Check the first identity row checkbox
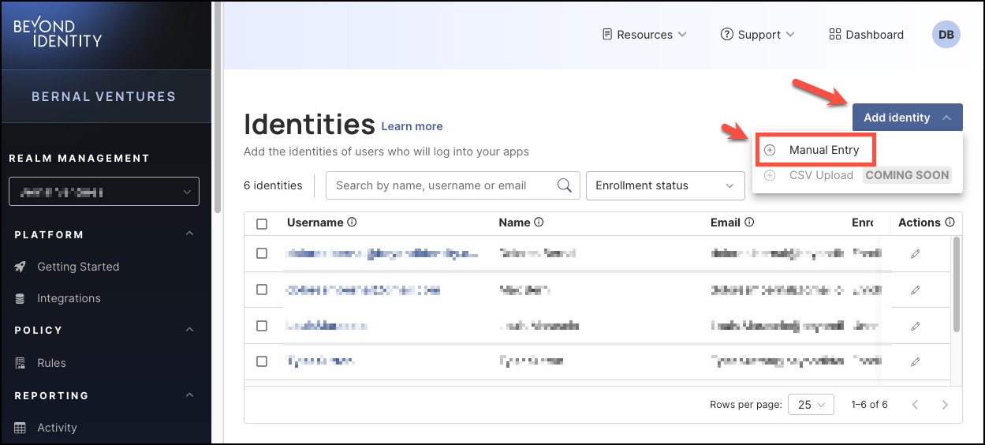Viewport: 985px width, 445px height. coord(262,253)
